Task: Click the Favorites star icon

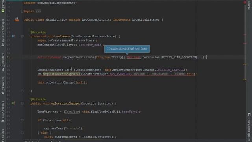Action: pyautogui.click(x=3, y=93)
